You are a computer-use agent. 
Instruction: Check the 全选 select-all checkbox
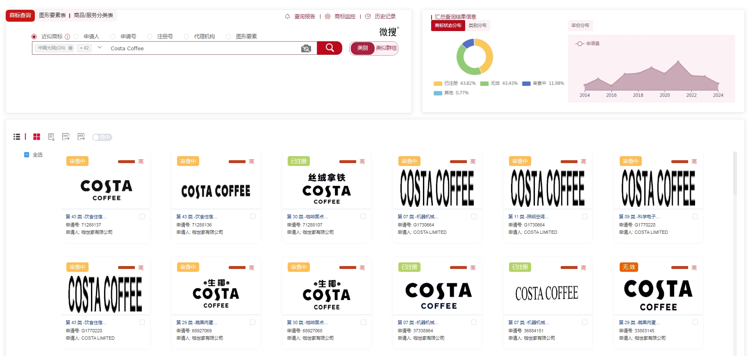point(27,154)
